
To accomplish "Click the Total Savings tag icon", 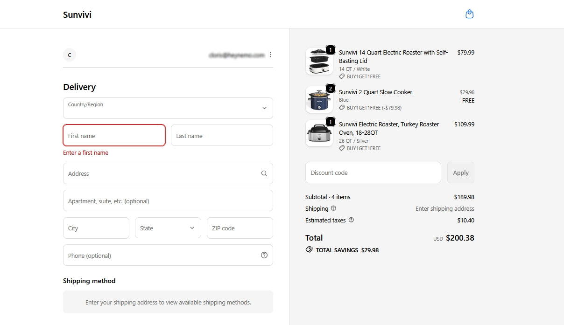I will tap(309, 250).
